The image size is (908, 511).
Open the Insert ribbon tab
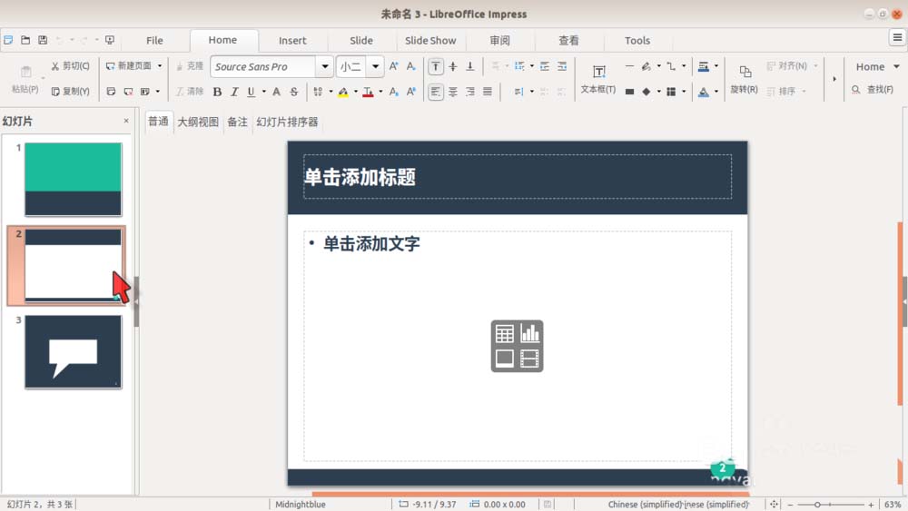click(x=292, y=40)
